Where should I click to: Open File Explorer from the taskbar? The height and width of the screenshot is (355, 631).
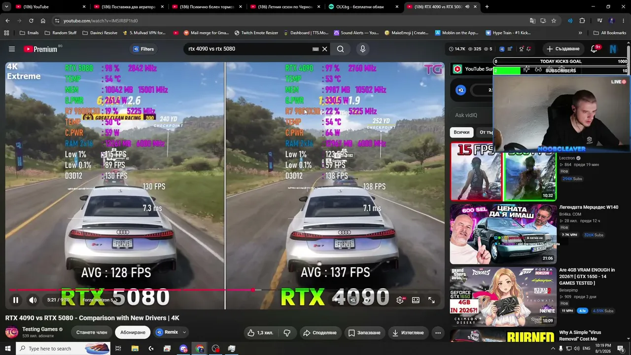[x=135, y=349]
